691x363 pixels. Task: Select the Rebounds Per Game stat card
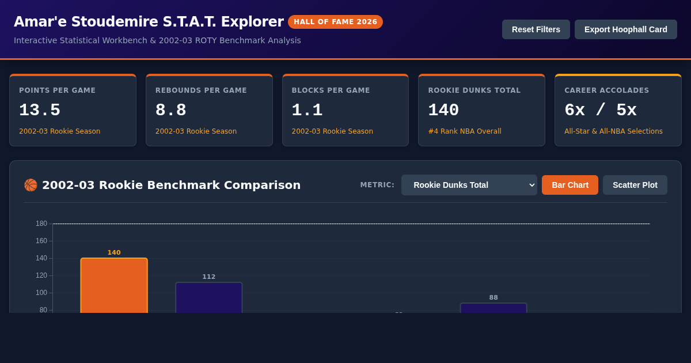coord(209,110)
